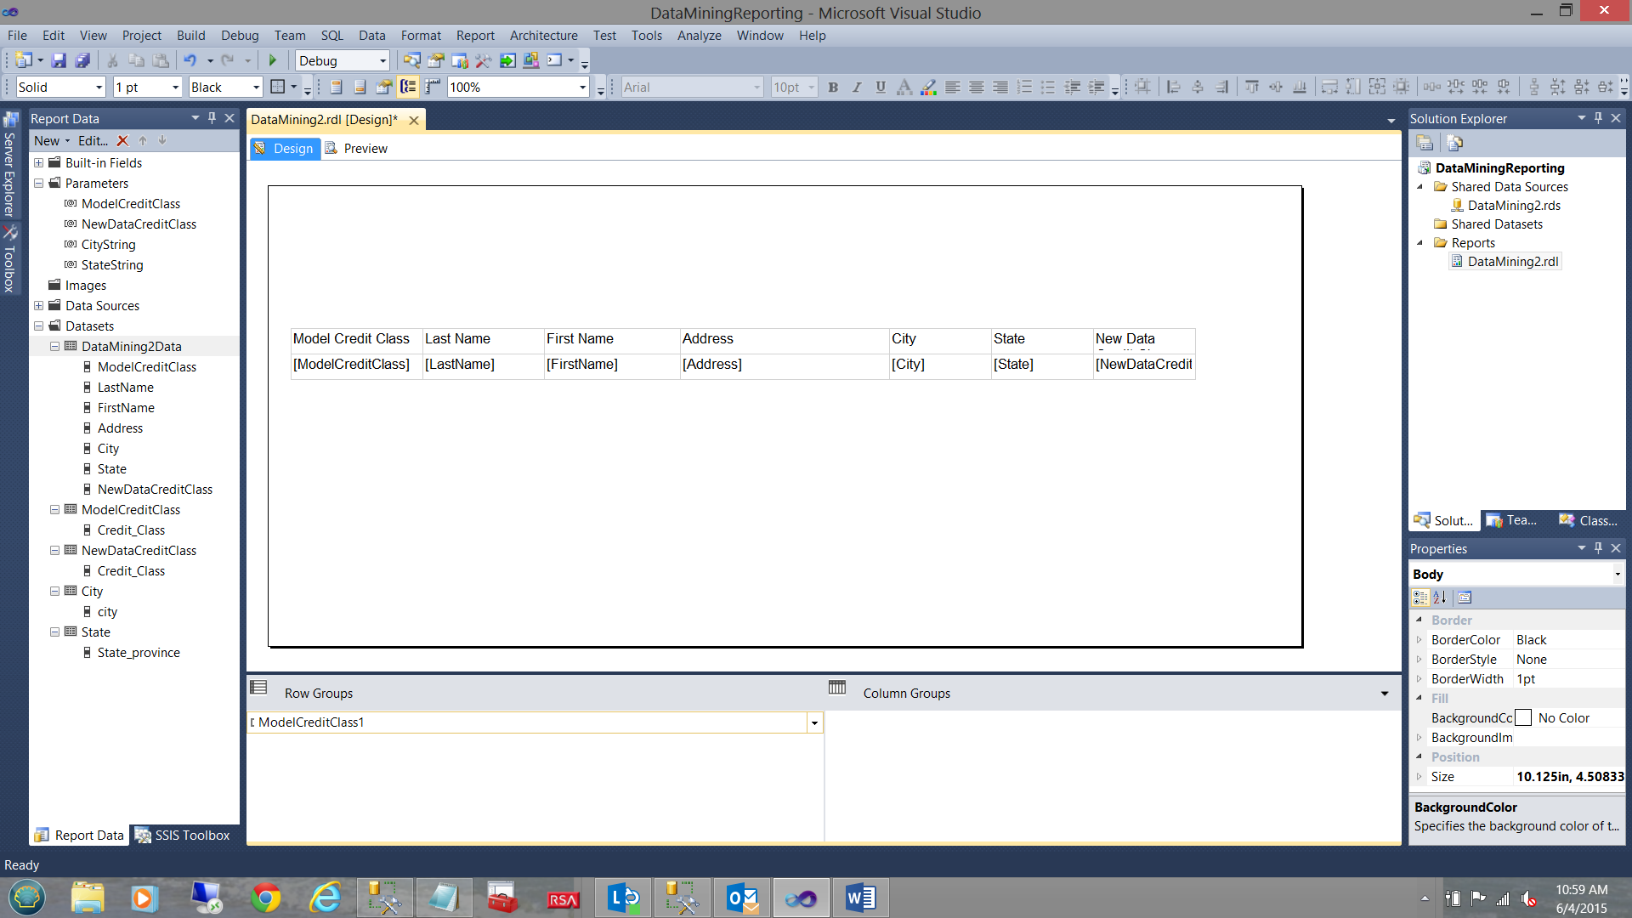
Task: Toggle the Ruler toolbar button
Action: tap(433, 87)
